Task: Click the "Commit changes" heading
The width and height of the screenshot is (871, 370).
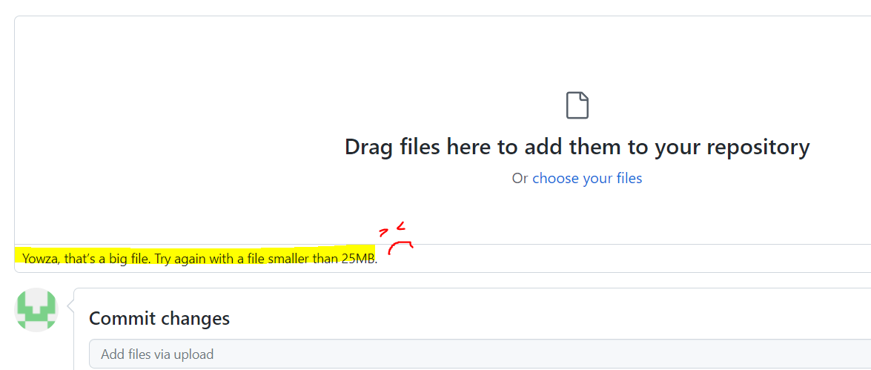Action: click(159, 319)
